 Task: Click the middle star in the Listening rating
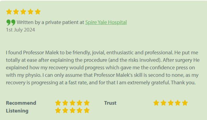point(72,110)
